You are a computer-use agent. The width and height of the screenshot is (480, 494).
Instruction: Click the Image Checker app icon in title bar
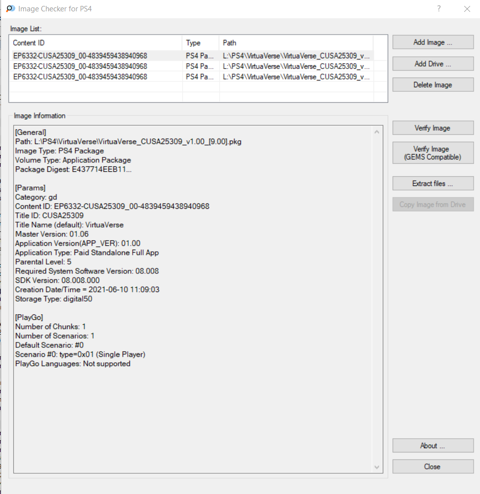point(10,8)
